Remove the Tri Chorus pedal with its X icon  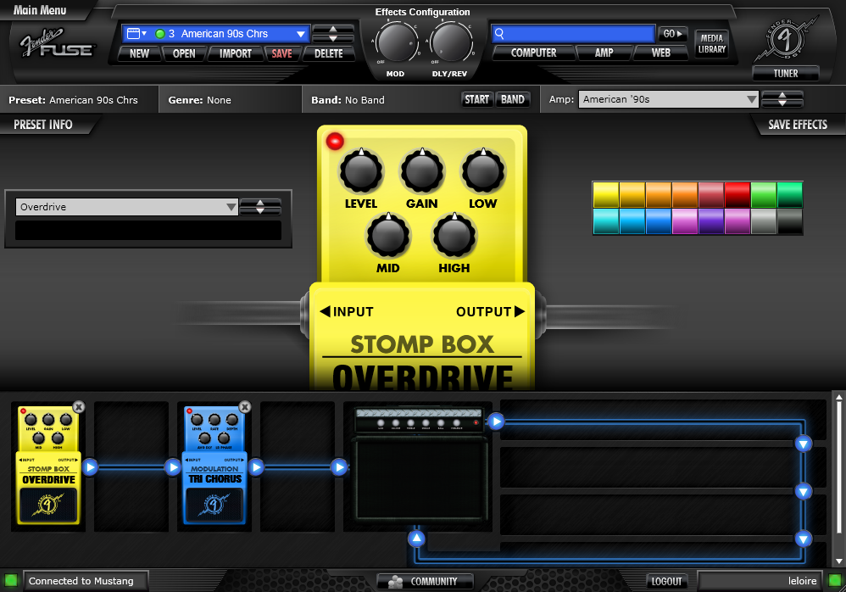(245, 407)
